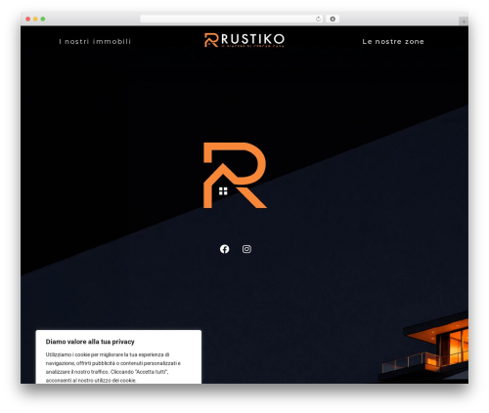Maximize the window with green button
The height and width of the screenshot is (413, 489).
point(43,19)
